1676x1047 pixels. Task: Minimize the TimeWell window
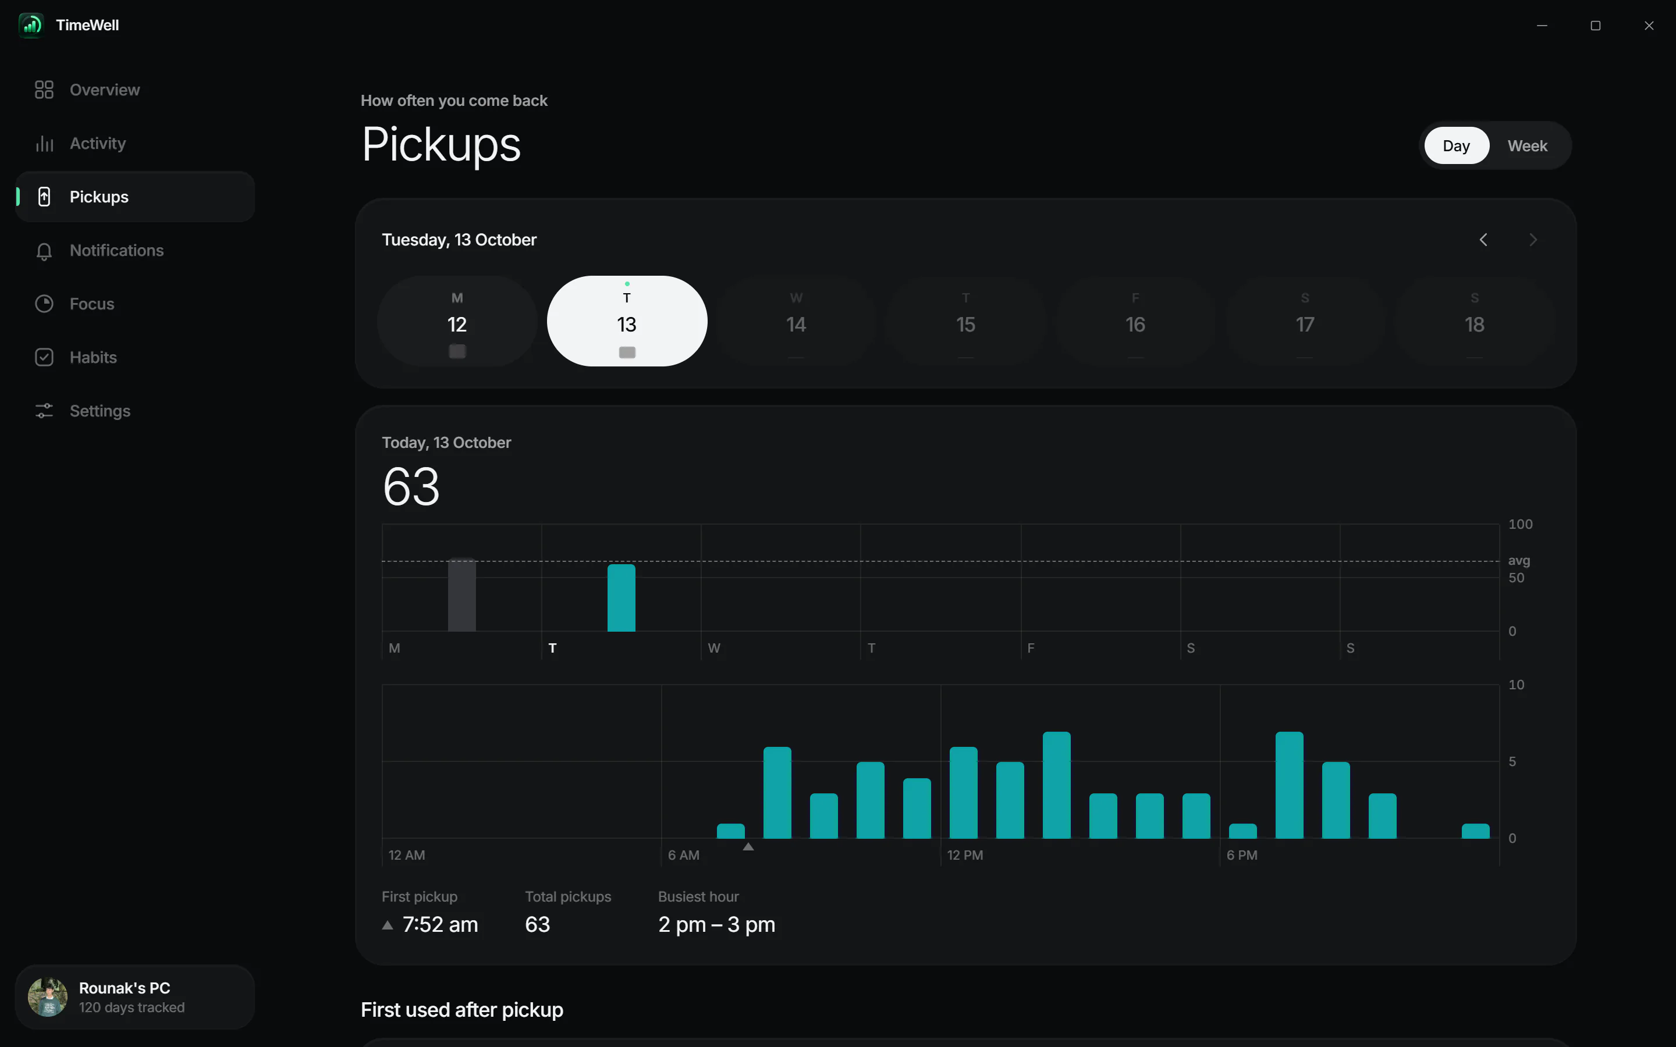tap(1542, 26)
